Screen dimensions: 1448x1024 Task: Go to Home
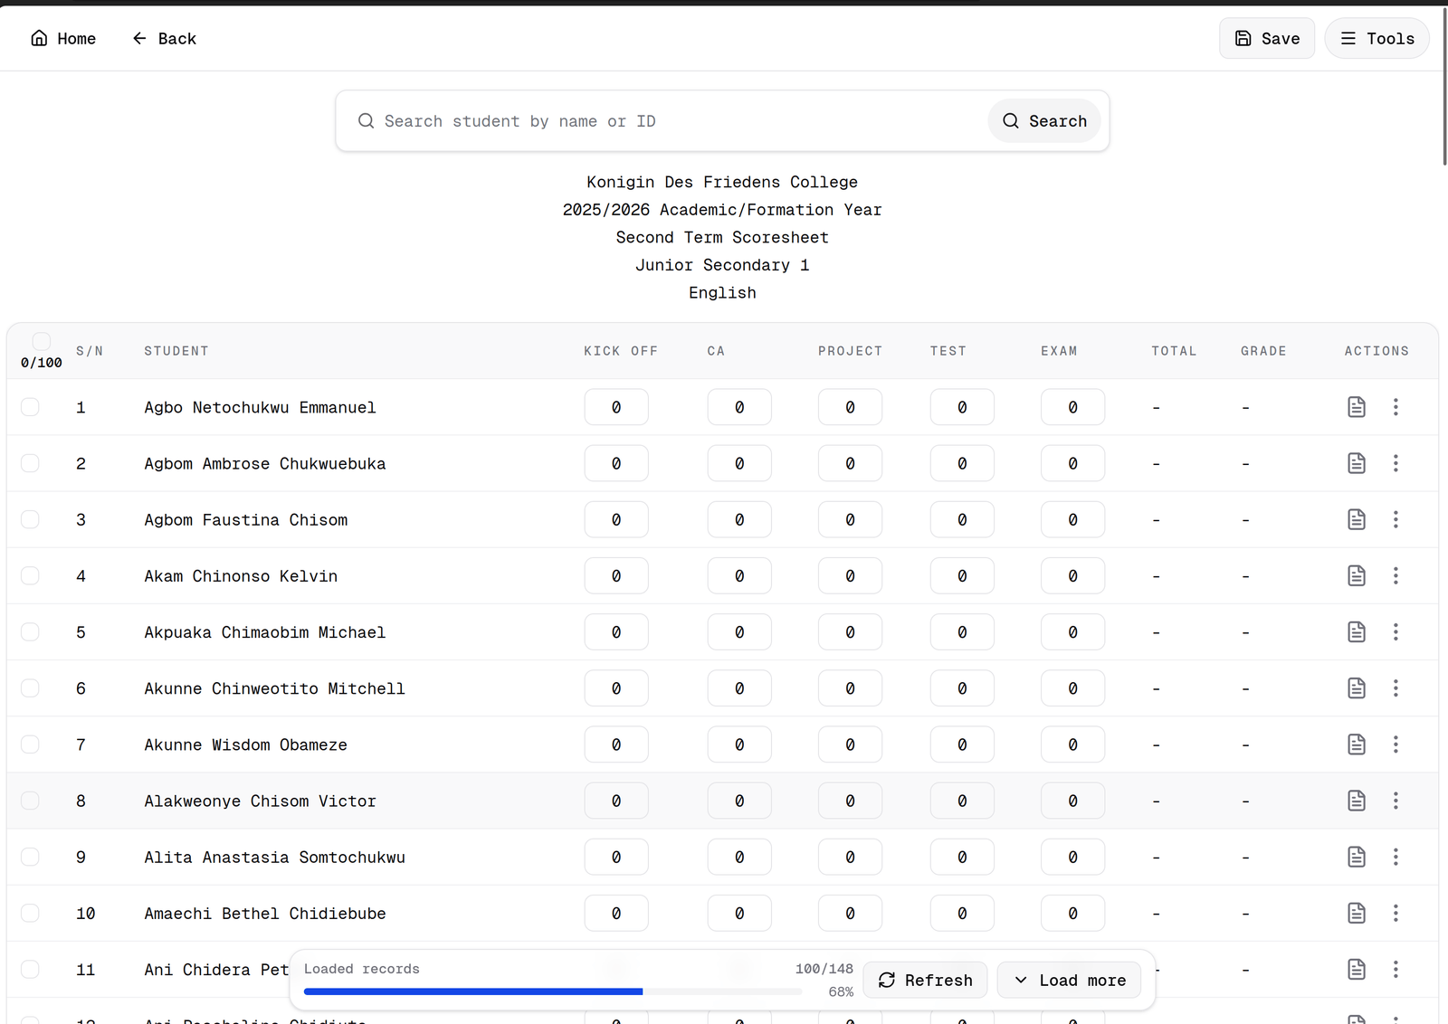(x=63, y=39)
